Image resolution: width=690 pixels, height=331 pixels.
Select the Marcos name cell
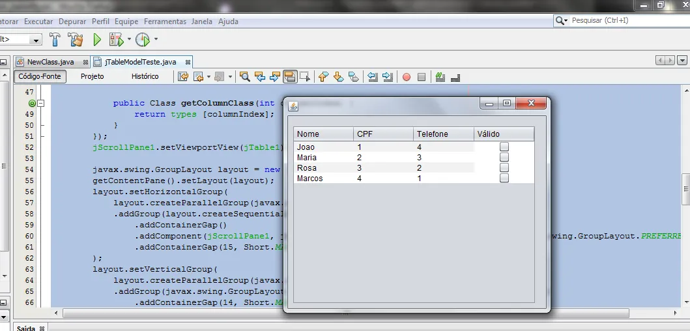323,179
